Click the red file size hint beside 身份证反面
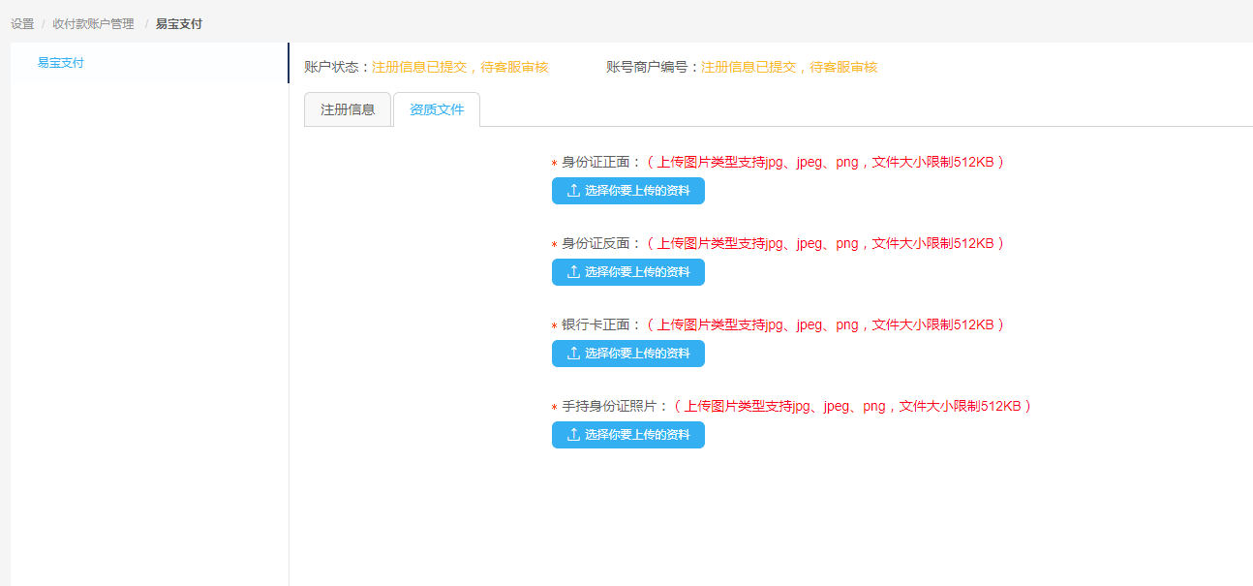The width and height of the screenshot is (1253, 586). click(826, 244)
